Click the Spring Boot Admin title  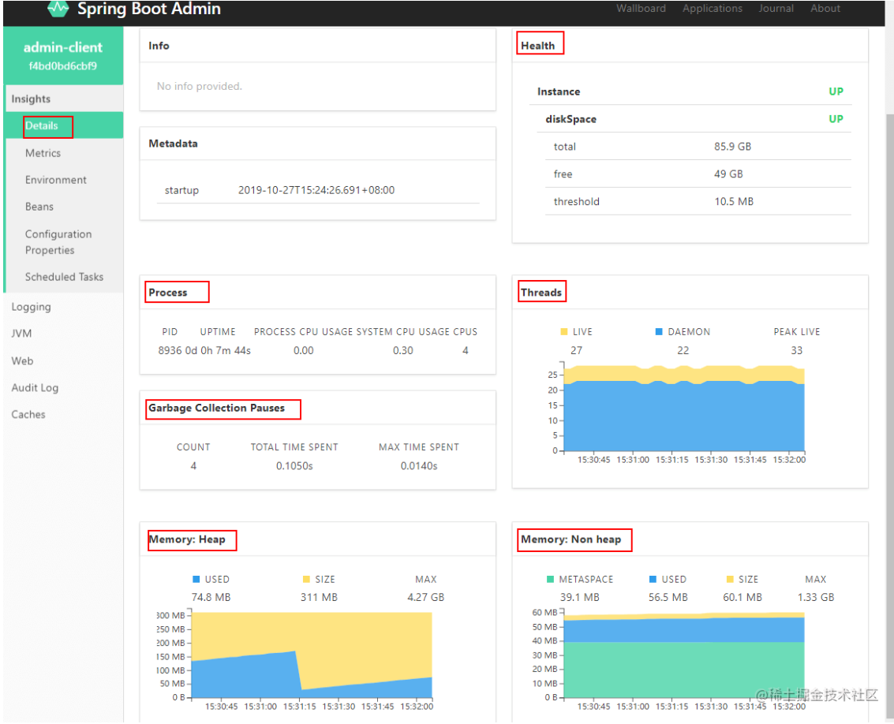pyautogui.click(x=149, y=9)
